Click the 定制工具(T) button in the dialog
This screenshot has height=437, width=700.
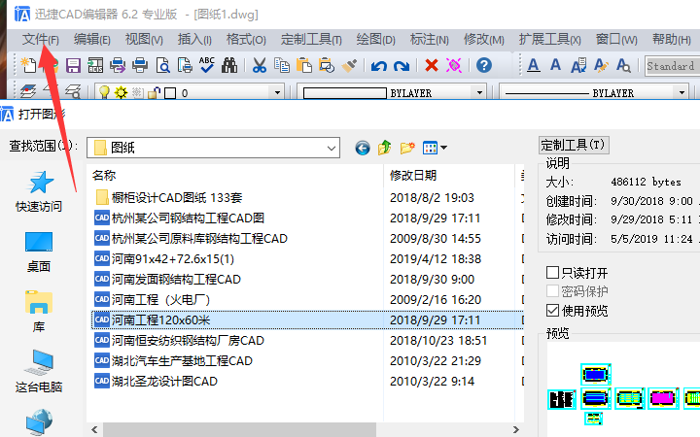[574, 145]
